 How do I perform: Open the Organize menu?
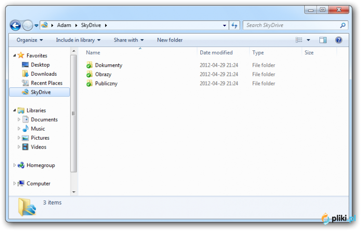pyautogui.click(x=30, y=40)
